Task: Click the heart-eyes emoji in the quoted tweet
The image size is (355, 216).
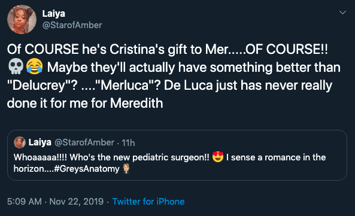Action: (x=217, y=157)
